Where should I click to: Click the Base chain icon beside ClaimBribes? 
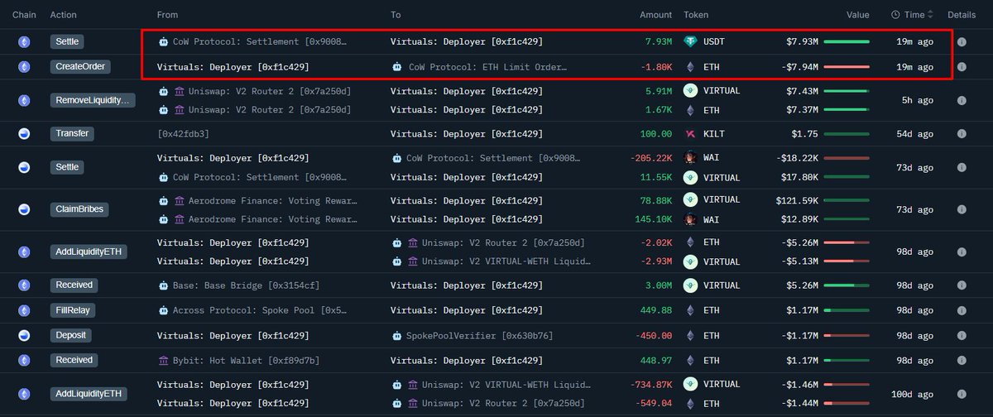pyautogui.click(x=25, y=209)
